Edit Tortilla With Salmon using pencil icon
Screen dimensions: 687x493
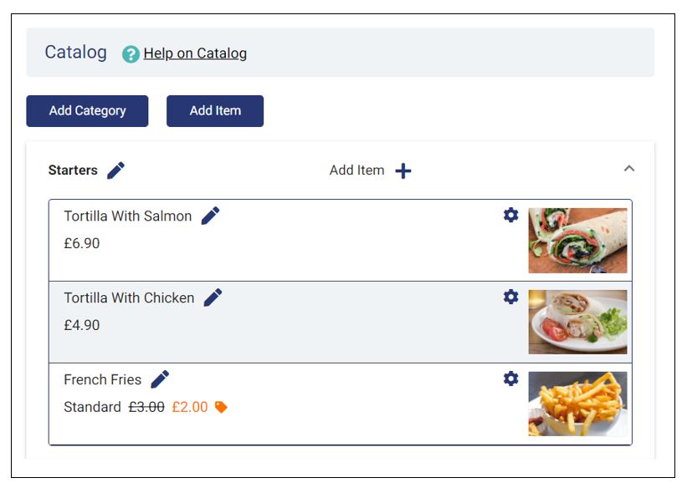[210, 216]
